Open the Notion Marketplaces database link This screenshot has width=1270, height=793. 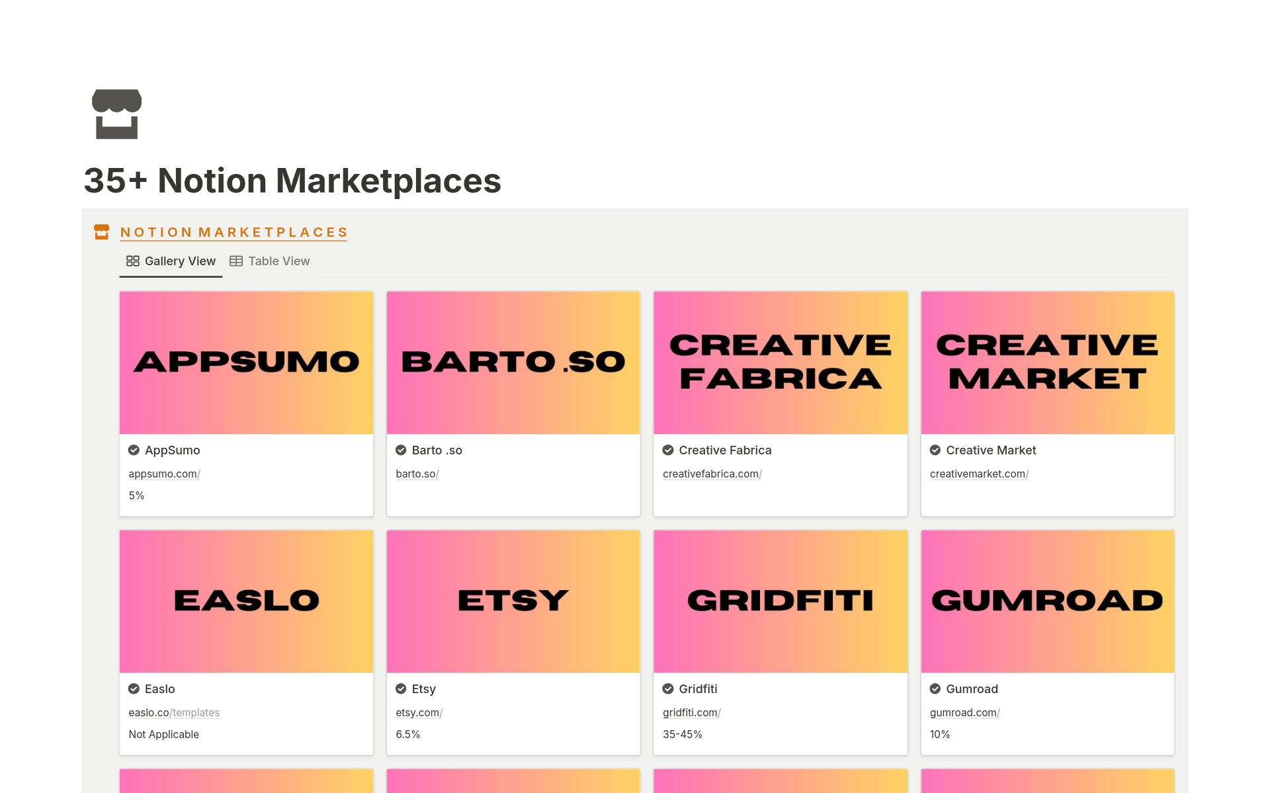pos(233,232)
